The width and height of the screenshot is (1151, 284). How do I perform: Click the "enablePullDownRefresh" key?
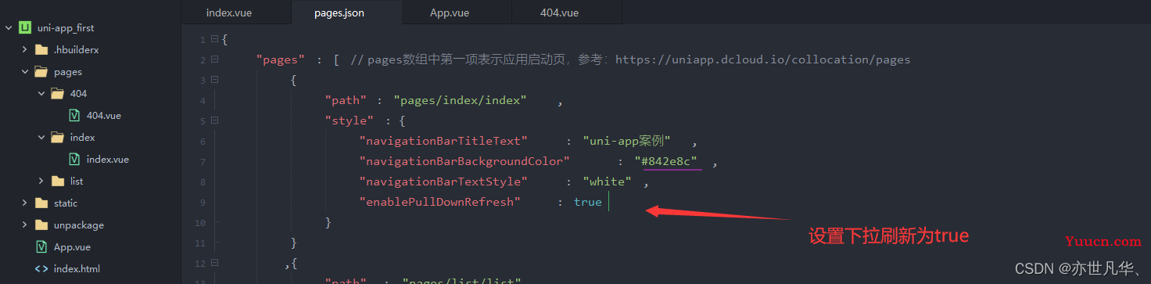pyautogui.click(x=439, y=202)
